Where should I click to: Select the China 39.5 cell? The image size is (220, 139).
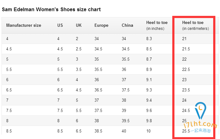(x=125, y=121)
